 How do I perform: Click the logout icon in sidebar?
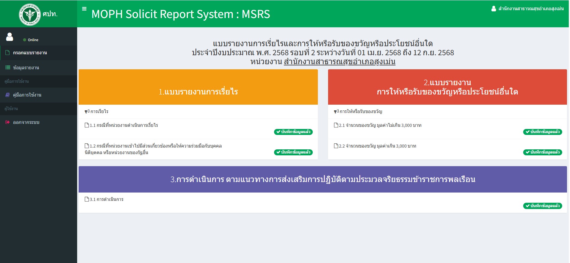pos(8,122)
